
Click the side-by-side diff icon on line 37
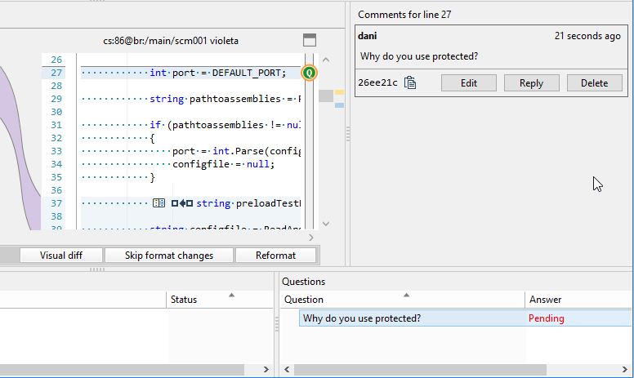point(158,202)
